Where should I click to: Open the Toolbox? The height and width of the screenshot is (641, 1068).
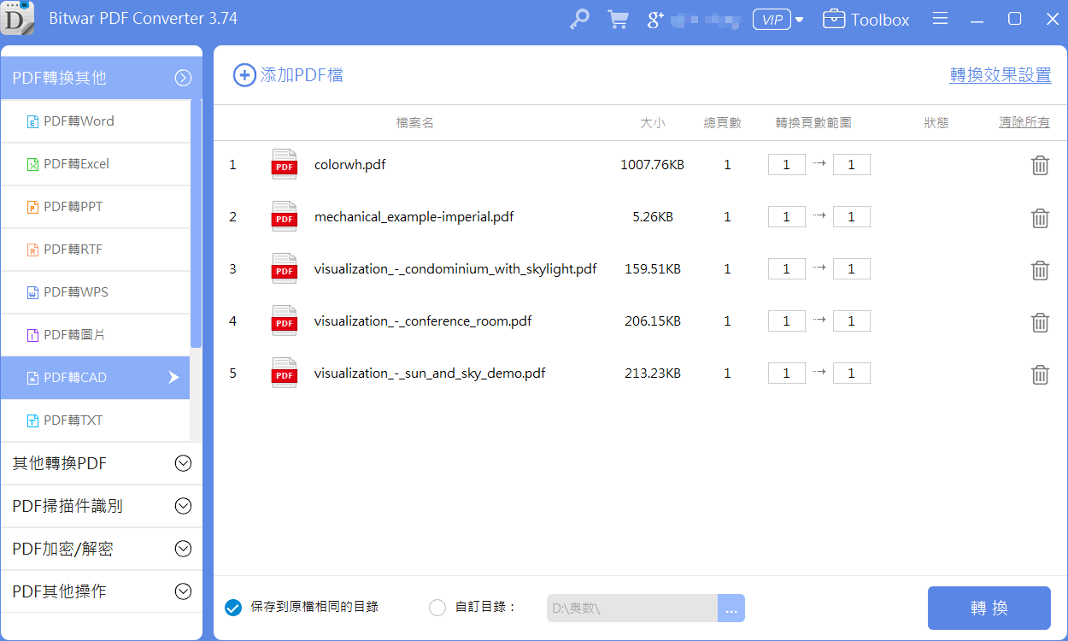(866, 19)
